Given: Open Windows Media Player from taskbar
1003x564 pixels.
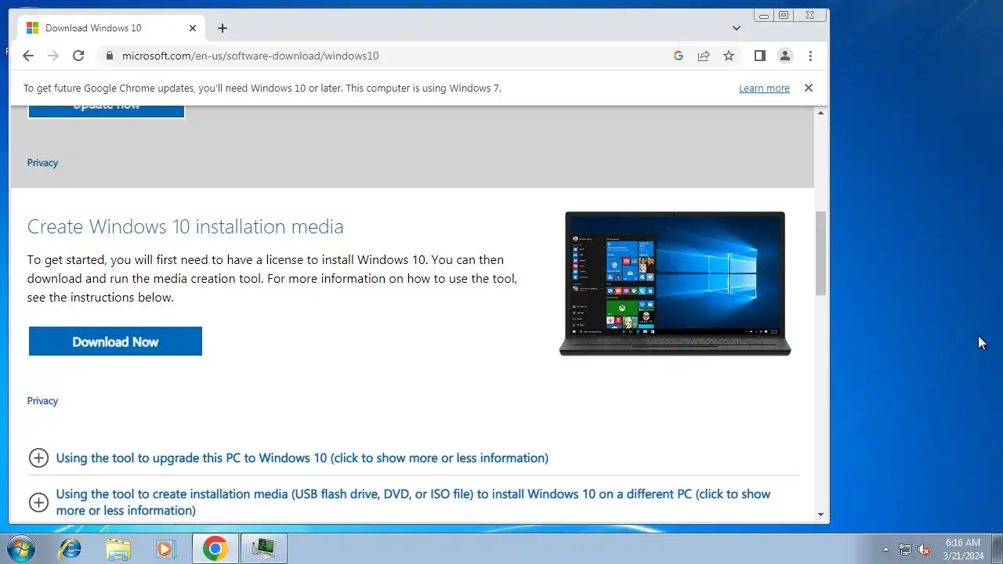Looking at the screenshot, I should tap(165, 548).
